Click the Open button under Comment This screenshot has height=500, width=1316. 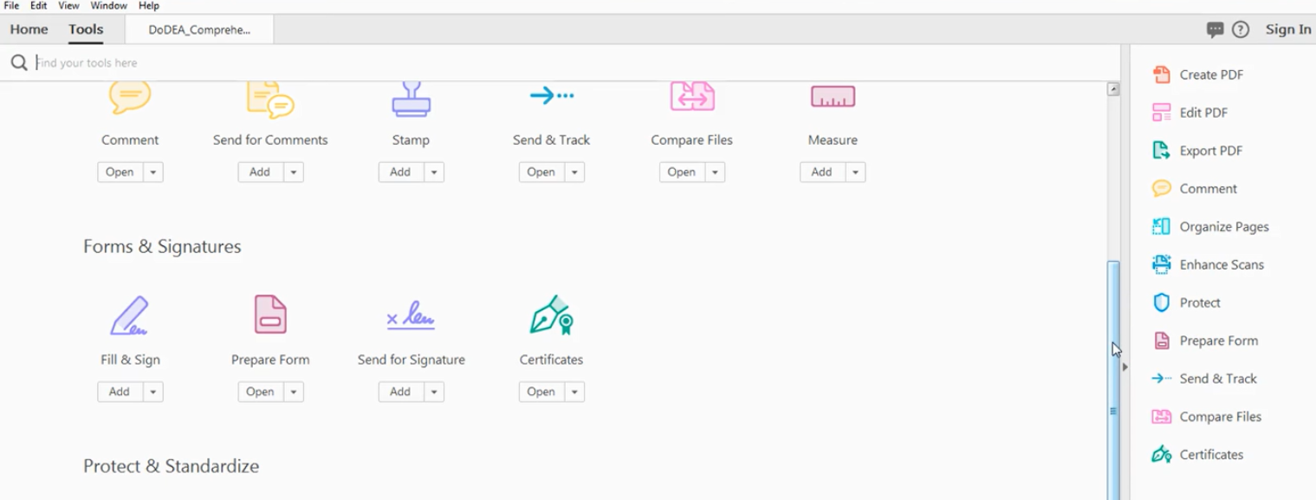pyautogui.click(x=120, y=172)
